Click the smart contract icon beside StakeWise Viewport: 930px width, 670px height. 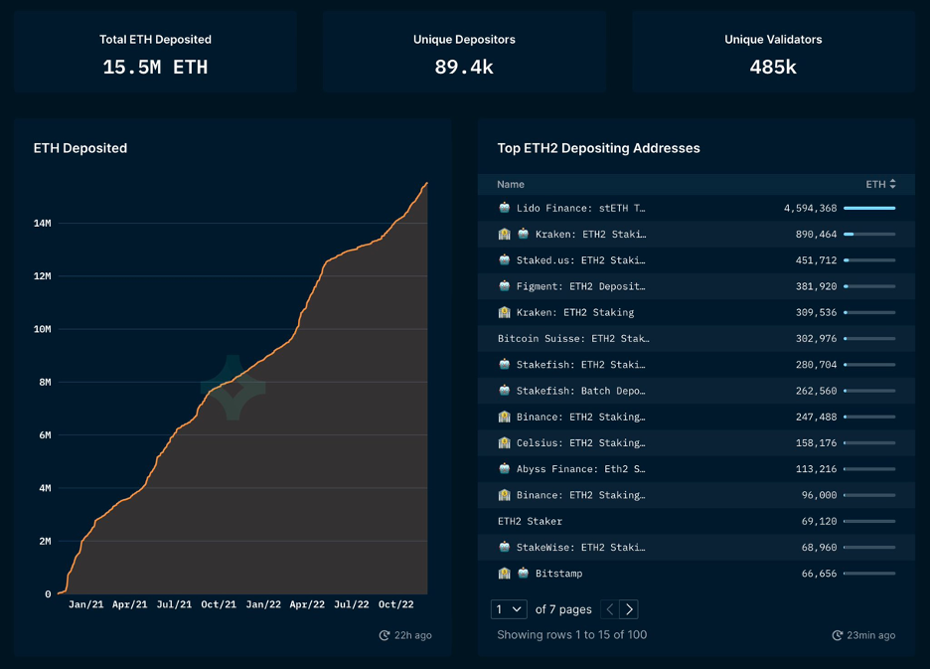click(504, 547)
